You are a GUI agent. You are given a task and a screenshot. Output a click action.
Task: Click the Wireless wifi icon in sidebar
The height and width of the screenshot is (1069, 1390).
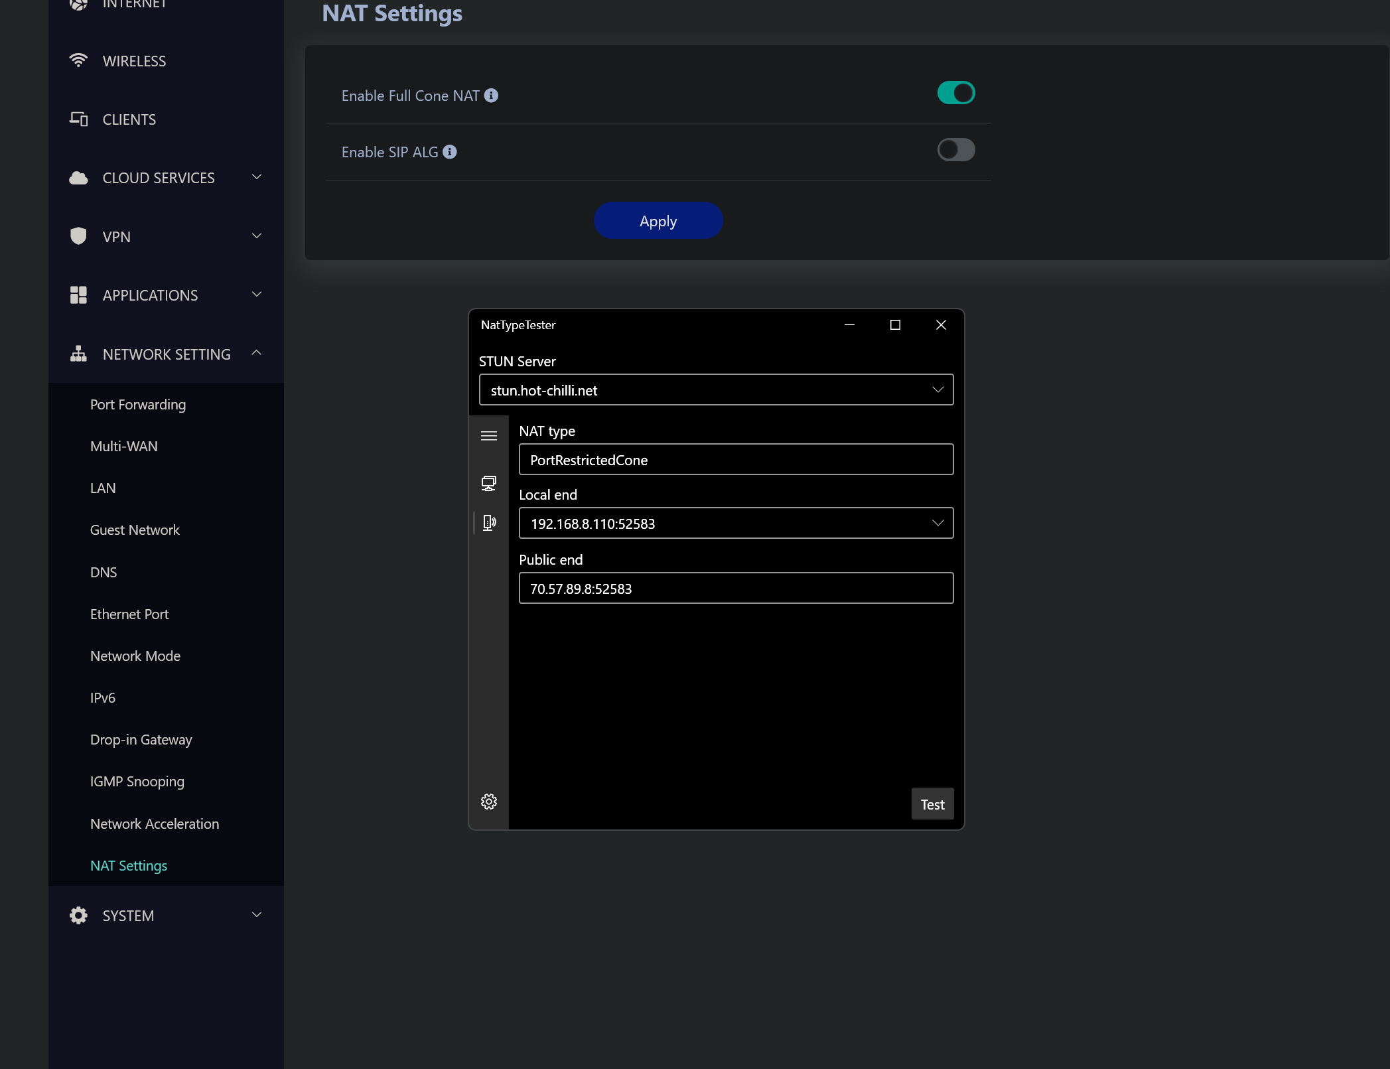pos(78,60)
